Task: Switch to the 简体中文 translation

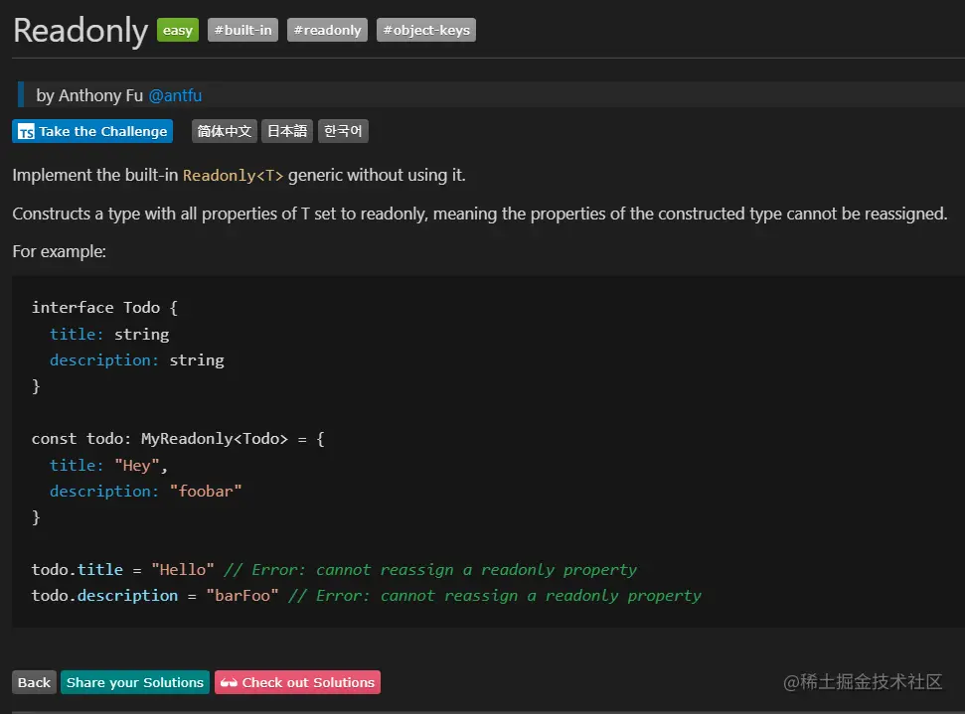Action: 224,131
